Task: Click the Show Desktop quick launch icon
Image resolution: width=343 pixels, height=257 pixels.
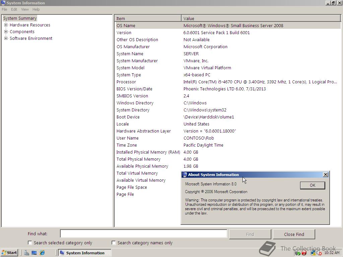Action: 34,253
